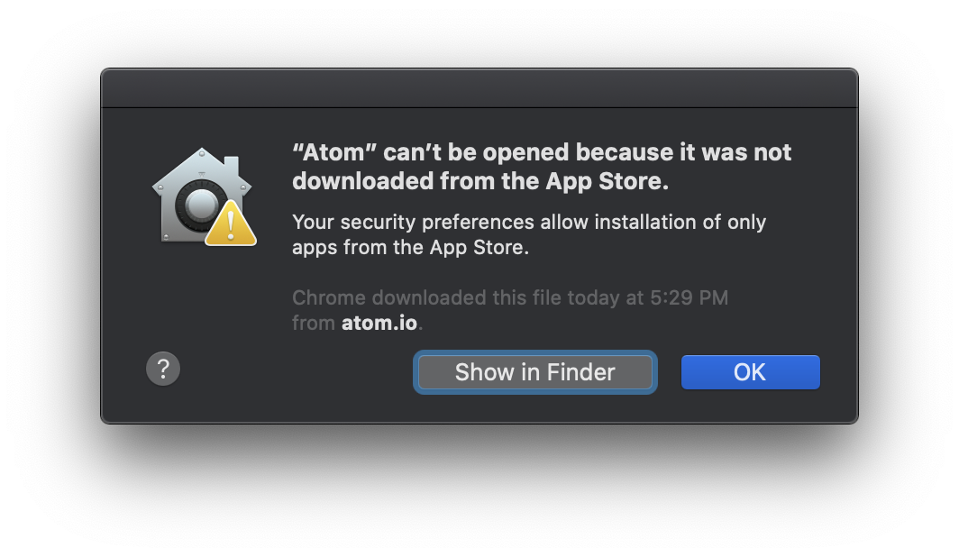Viewport: 959px width, 557px height.
Task: Click "installation of only" in body text
Action: pos(680,222)
